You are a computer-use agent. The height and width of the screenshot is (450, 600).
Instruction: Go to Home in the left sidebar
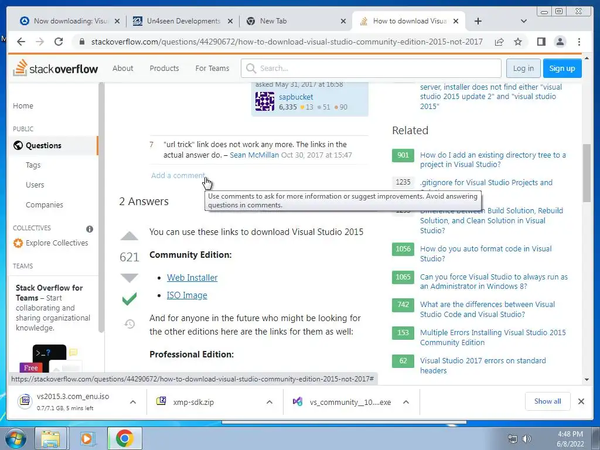tap(23, 105)
